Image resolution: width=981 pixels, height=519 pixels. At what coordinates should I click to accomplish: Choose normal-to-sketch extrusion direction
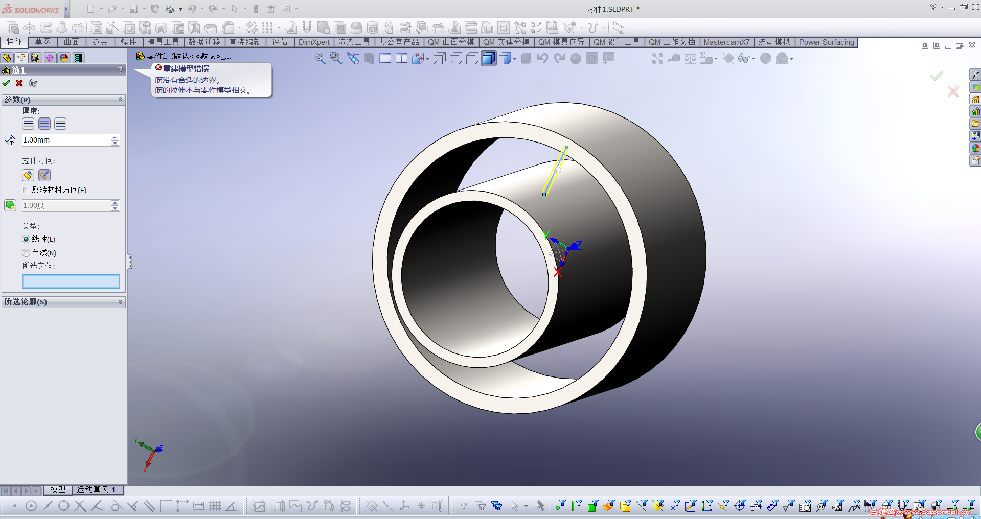44,175
